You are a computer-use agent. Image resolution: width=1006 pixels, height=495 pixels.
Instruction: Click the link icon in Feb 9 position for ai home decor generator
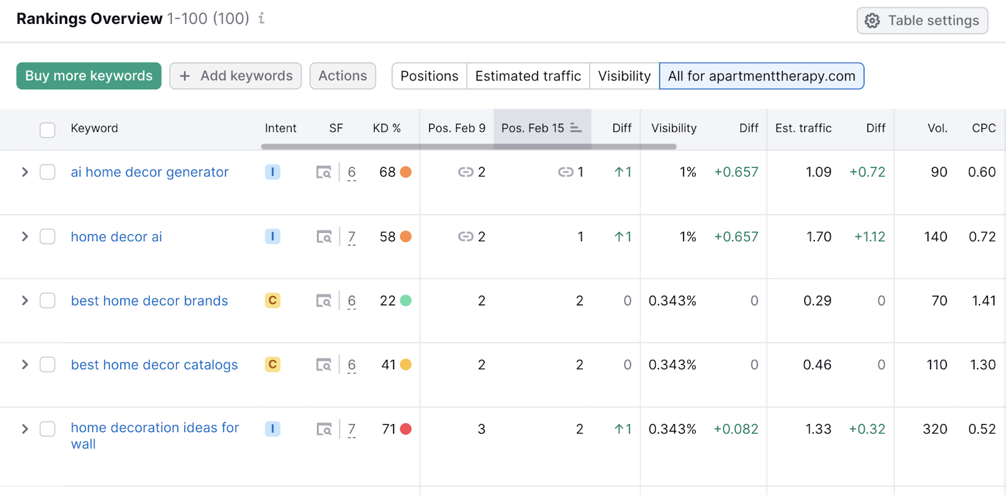[x=465, y=172]
